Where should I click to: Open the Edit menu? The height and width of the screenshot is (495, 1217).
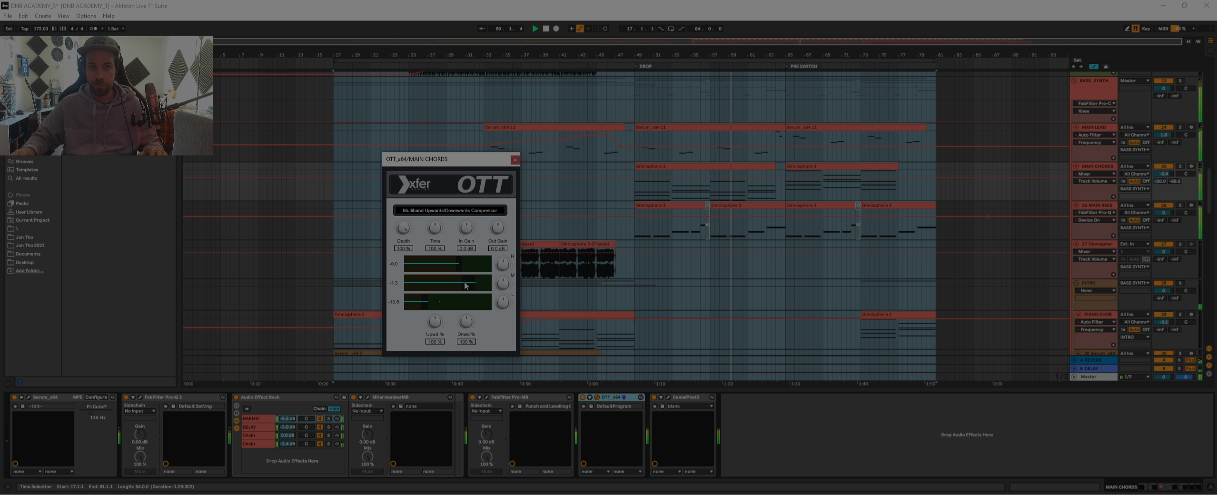(x=23, y=16)
